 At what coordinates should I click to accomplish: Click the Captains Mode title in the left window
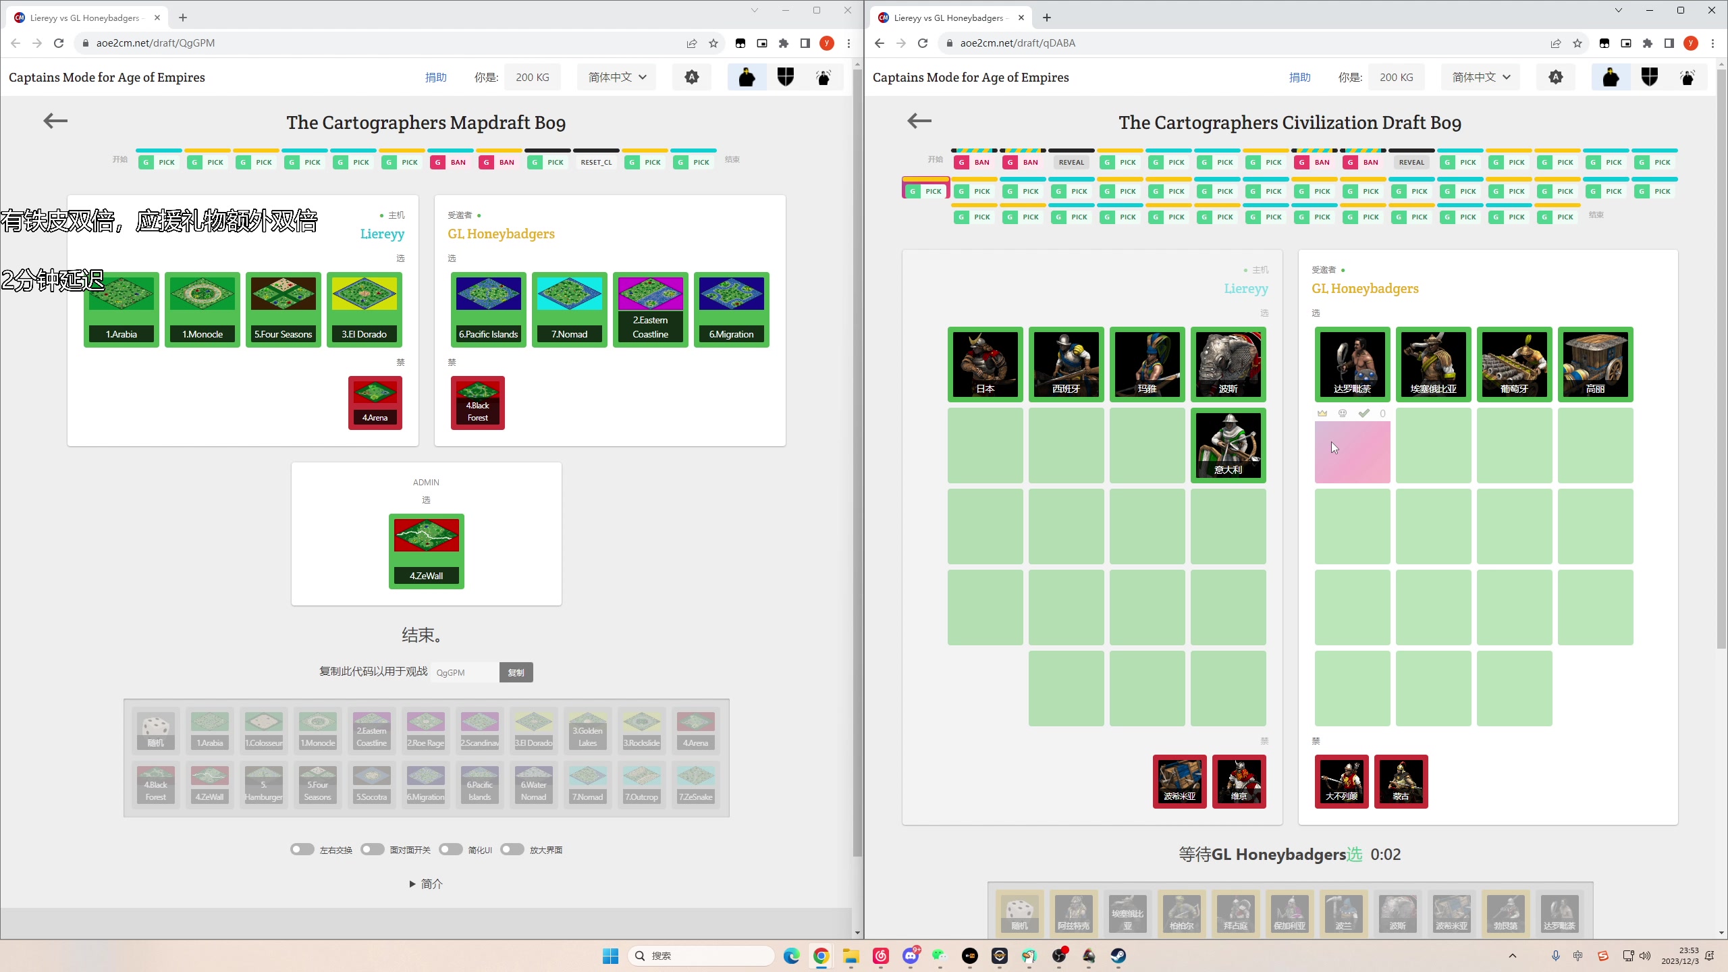107,77
